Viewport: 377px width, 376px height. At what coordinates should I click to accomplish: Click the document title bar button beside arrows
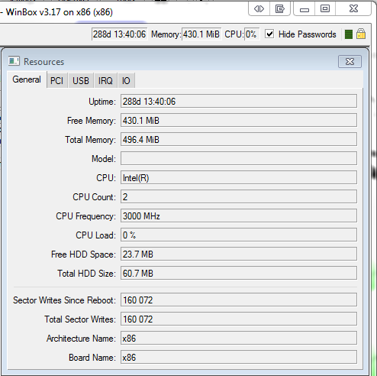280,9
